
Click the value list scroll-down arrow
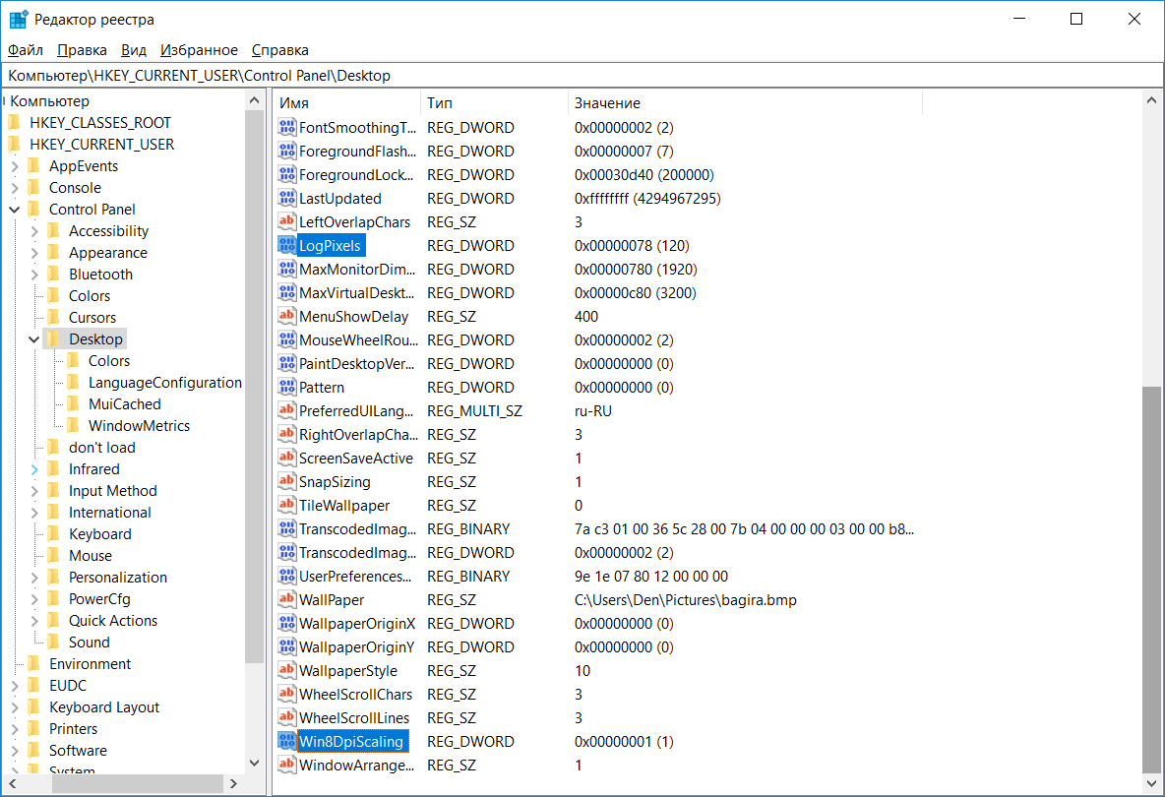tap(1151, 783)
